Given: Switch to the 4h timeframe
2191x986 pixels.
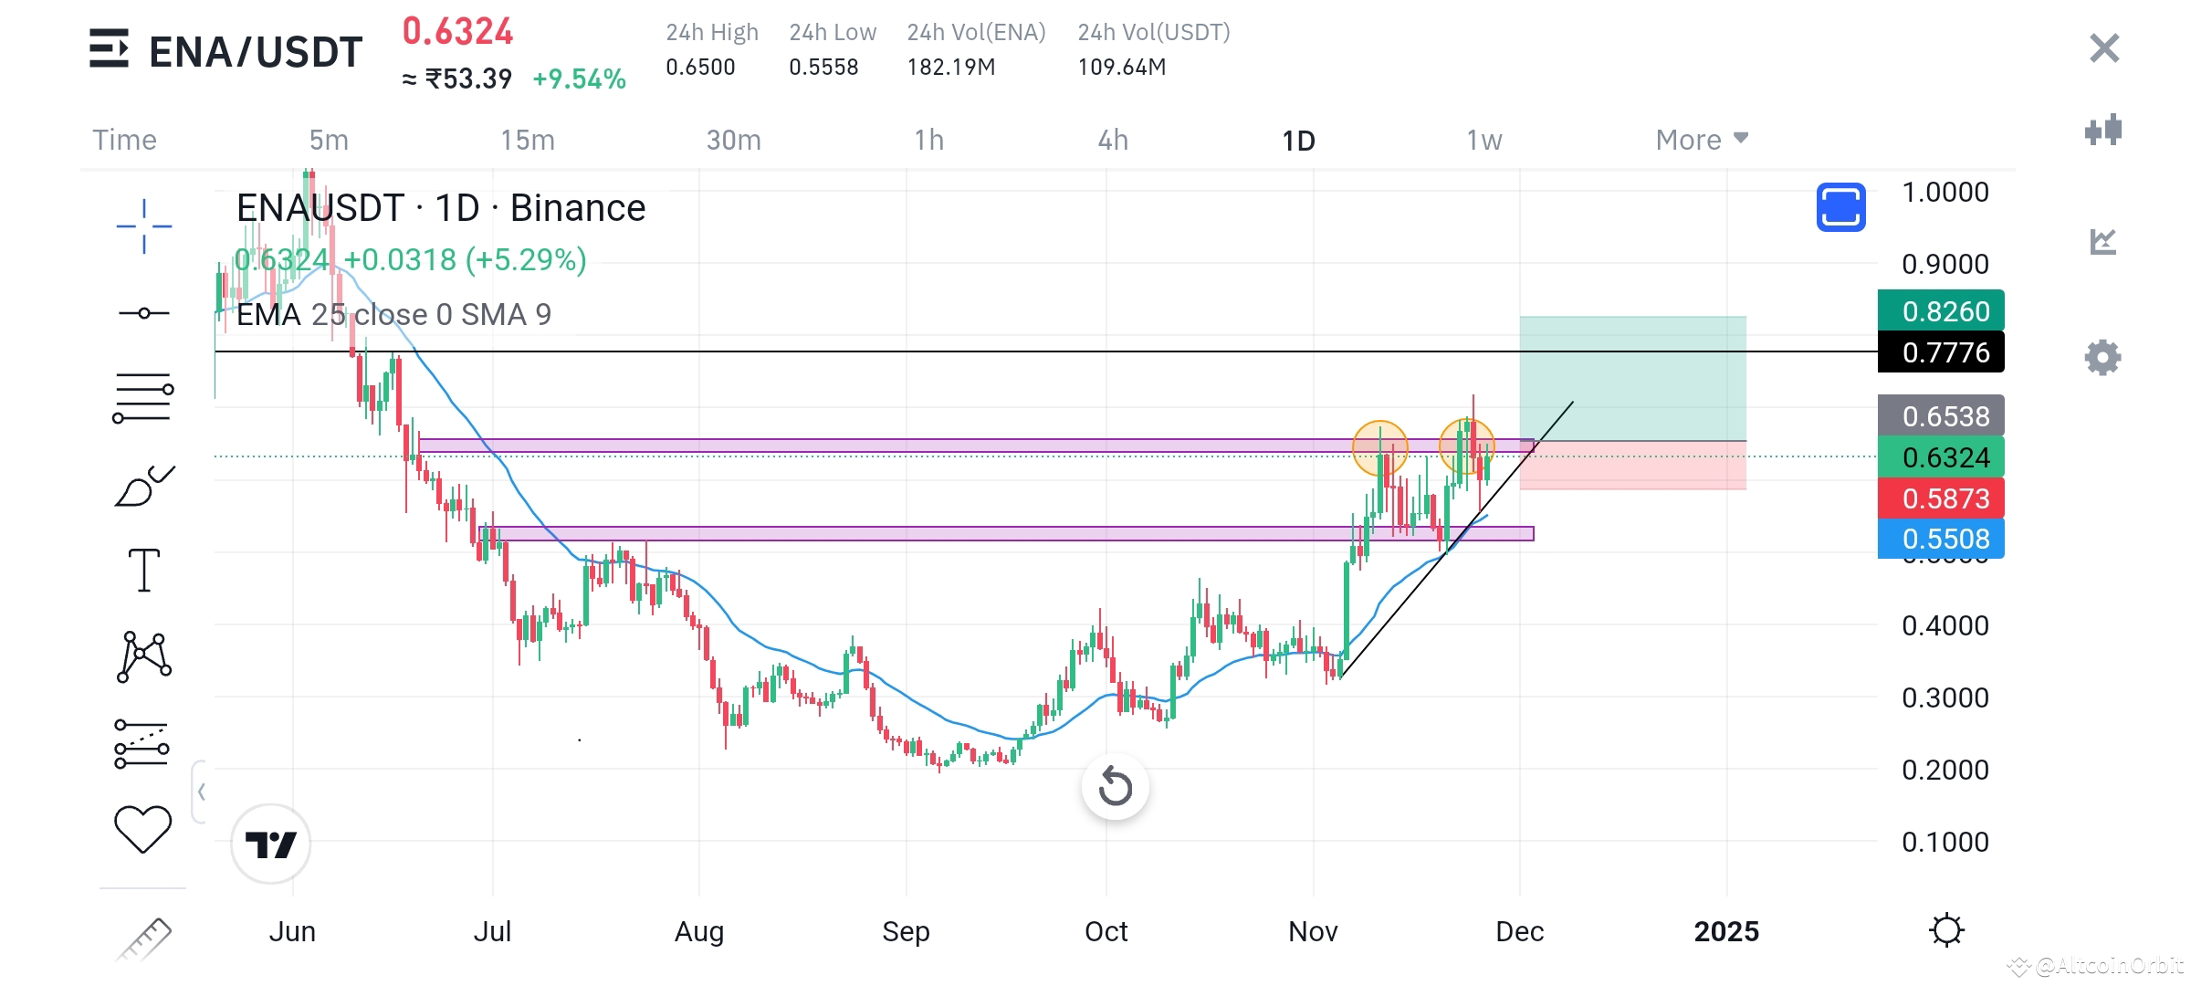Looking at the screenshot, I should tap(1112, 140).
